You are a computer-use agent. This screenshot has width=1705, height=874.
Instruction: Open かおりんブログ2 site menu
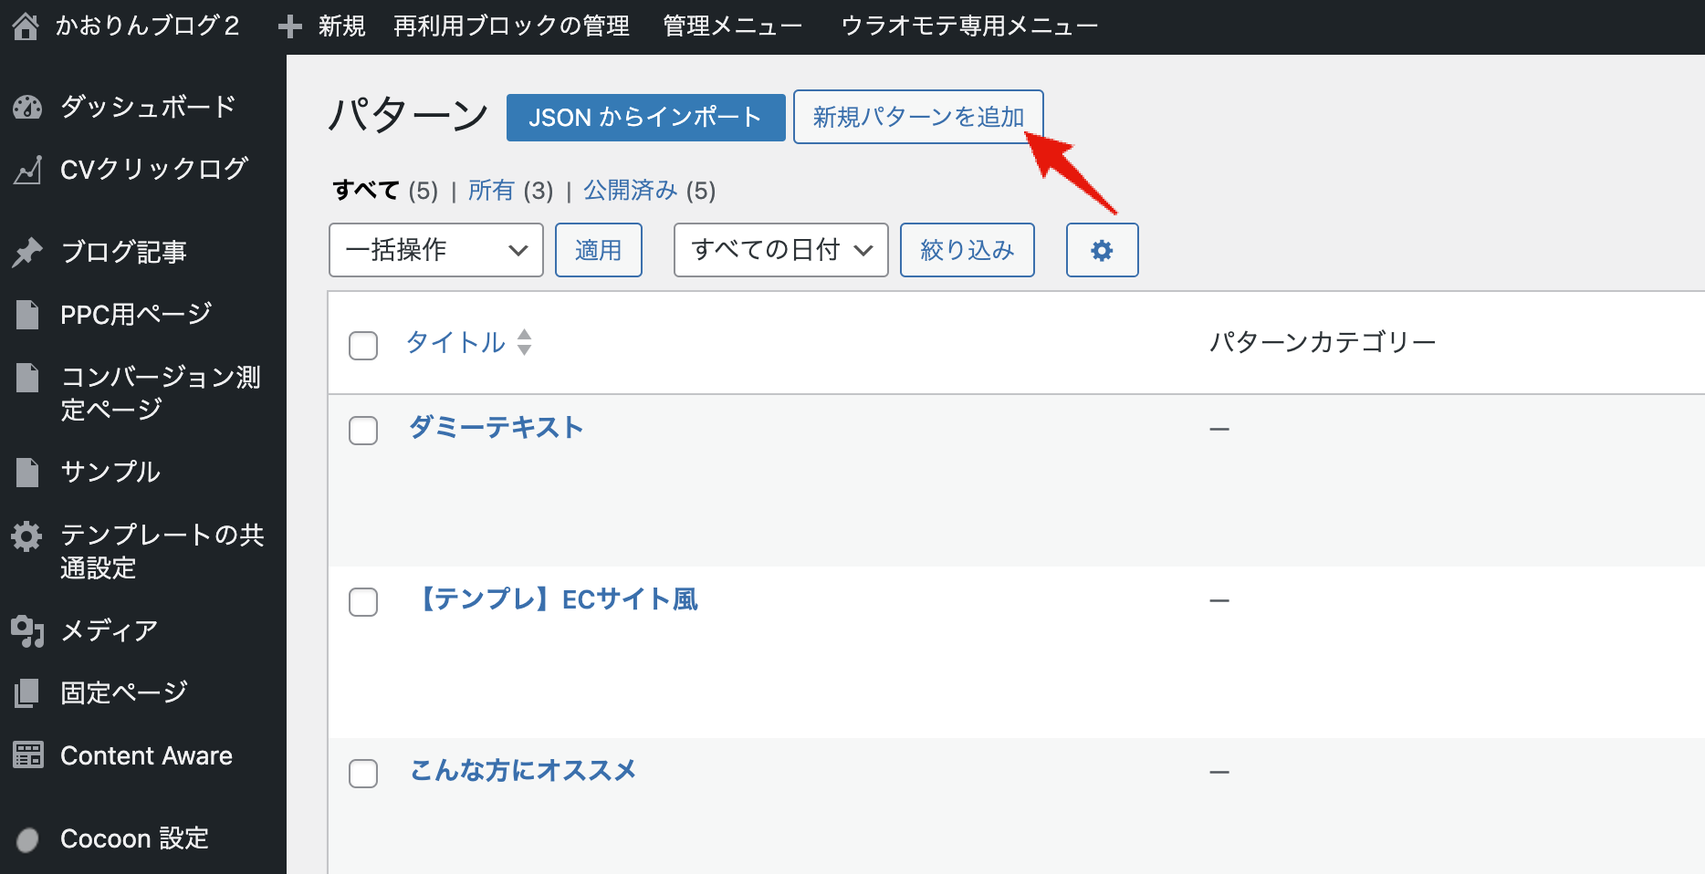pos(147,26)
